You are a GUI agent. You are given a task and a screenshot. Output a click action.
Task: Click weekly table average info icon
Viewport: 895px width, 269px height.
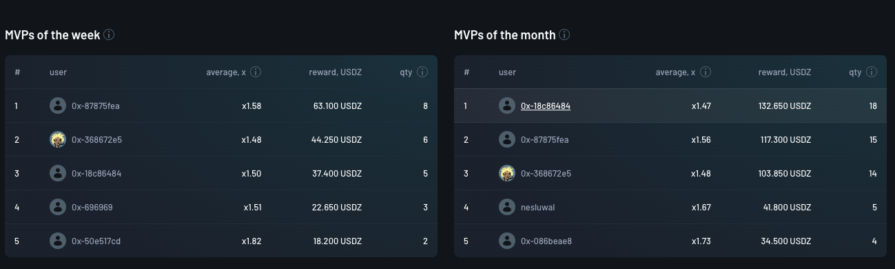point(256,72)
